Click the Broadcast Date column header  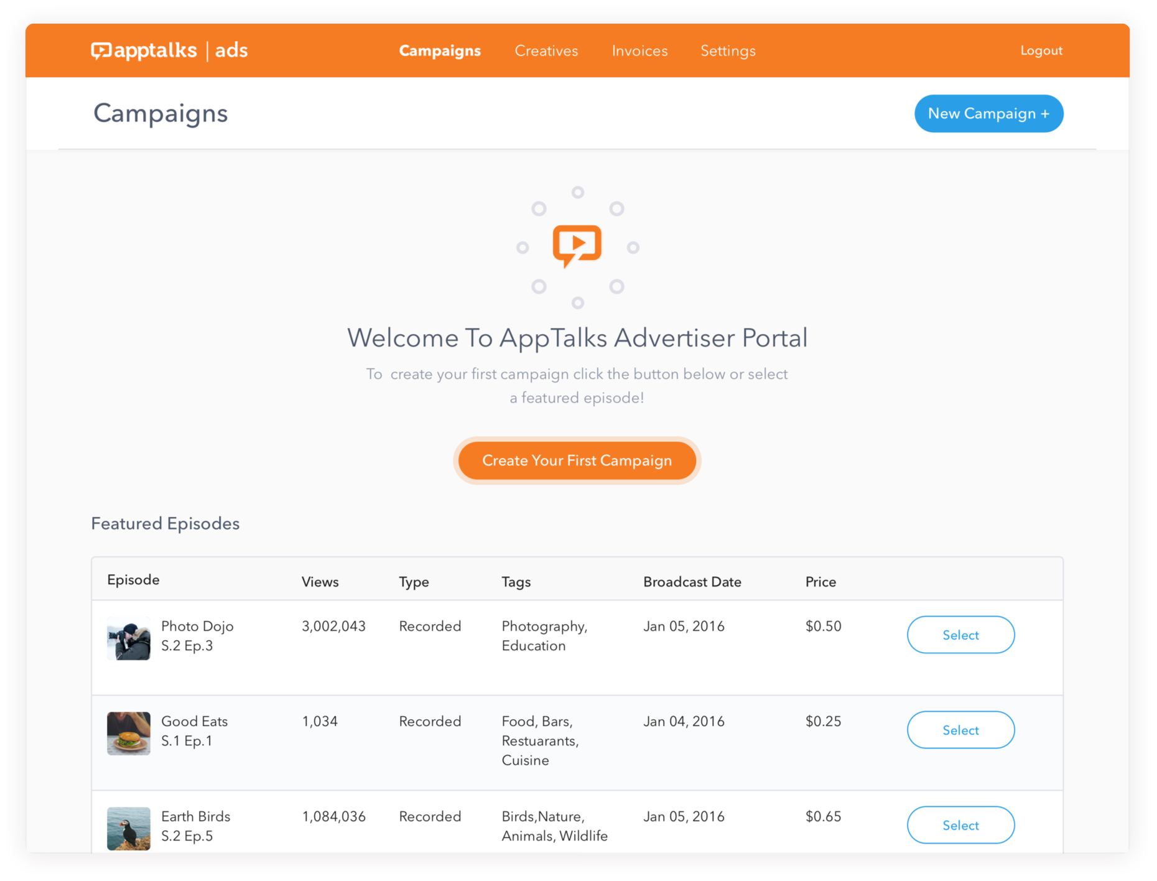tap(692, 582)
